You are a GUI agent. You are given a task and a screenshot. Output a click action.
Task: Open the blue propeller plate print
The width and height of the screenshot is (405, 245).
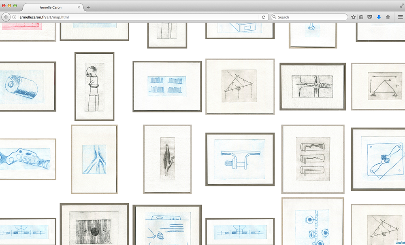378,159
